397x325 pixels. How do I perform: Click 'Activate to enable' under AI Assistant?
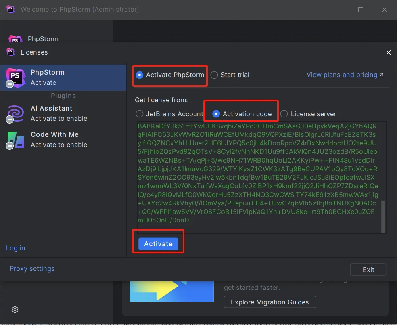(59, 119)
